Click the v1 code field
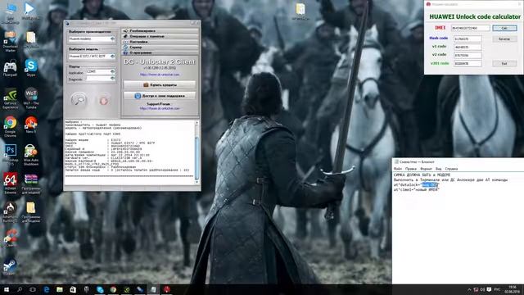This screenshot has height=295, width=524. 468,48
